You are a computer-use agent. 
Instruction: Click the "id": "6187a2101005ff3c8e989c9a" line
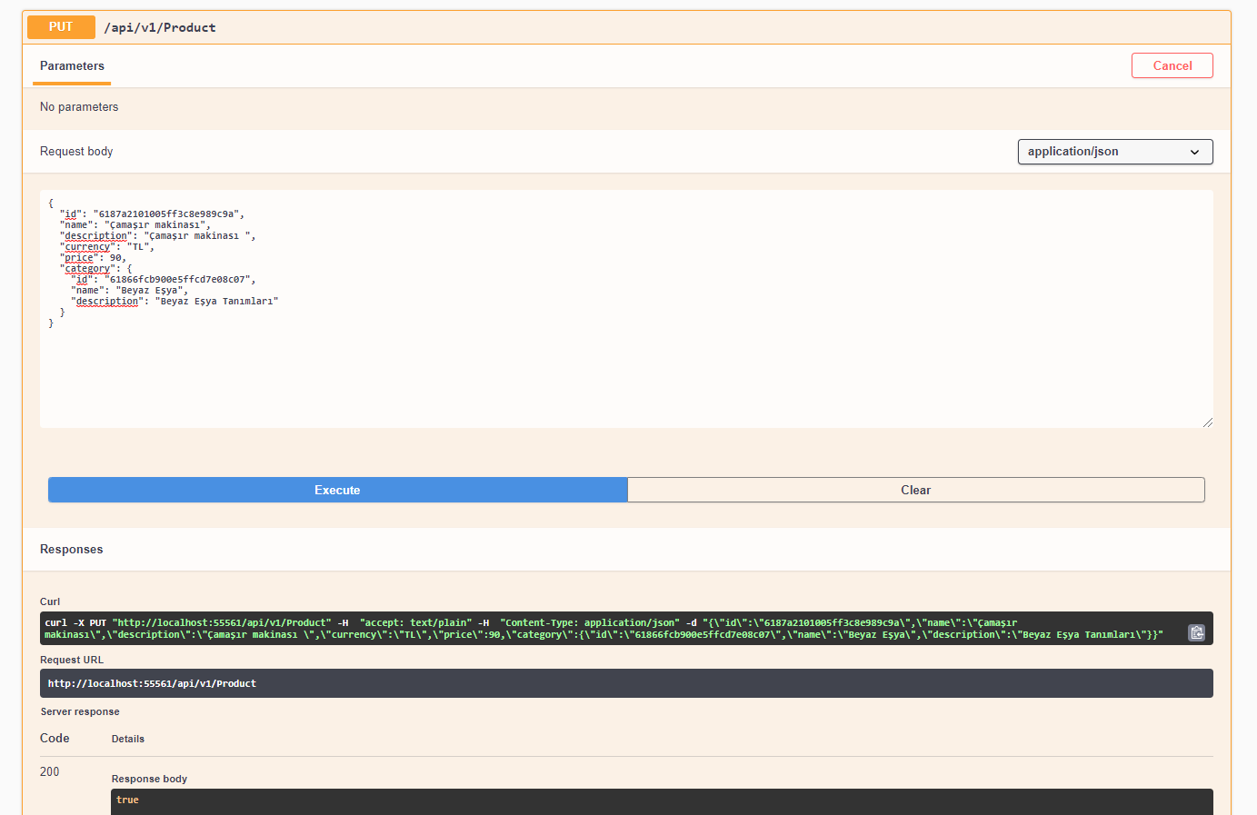click(x=153, y=214)
